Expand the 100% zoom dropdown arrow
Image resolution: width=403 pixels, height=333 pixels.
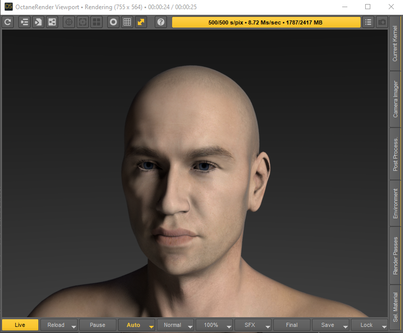(x=229, y=326)
